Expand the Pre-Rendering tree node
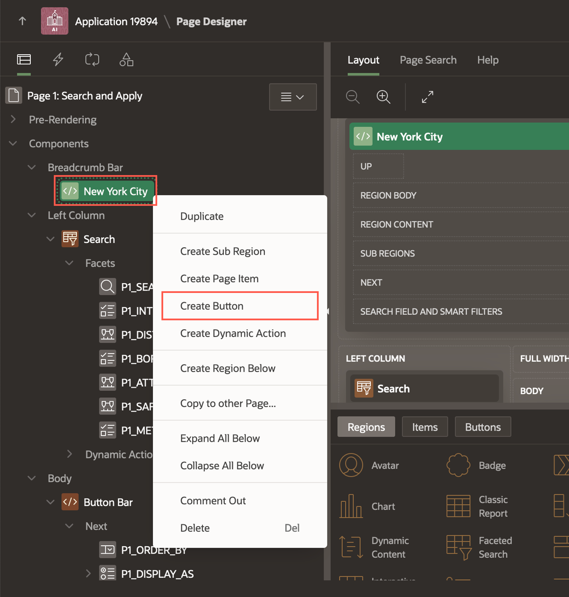 pos(14,119)
